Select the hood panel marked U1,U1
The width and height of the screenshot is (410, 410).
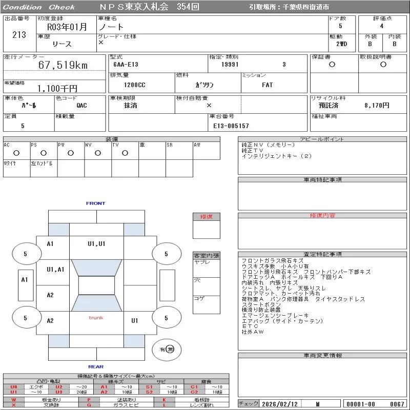[x=96, y=244]
